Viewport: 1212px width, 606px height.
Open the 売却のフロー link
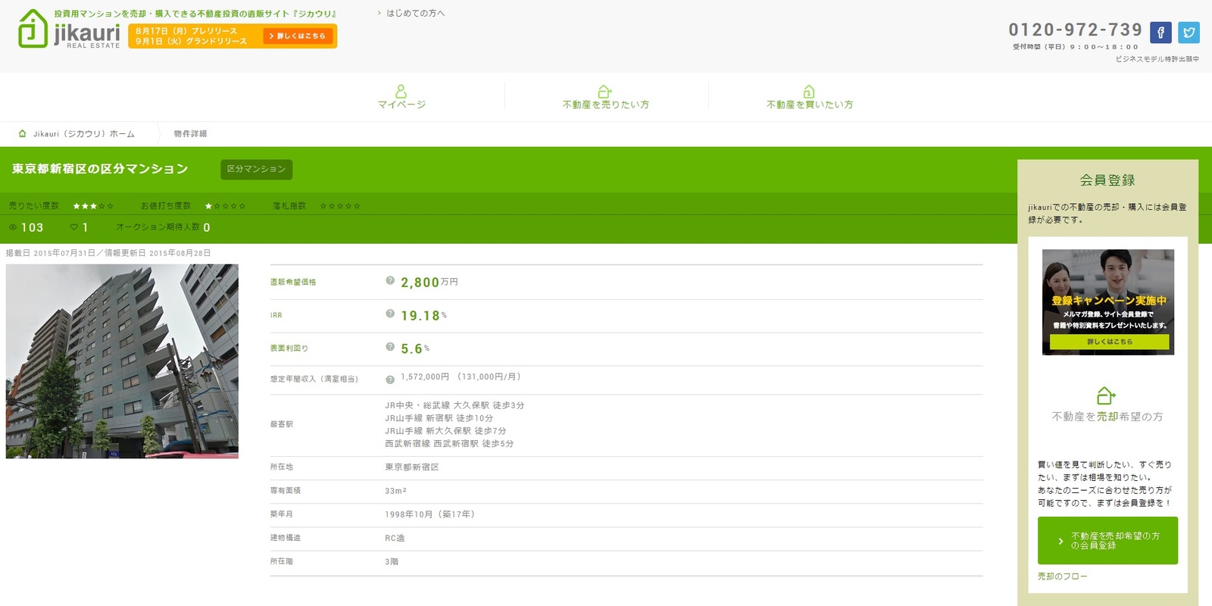click(x=1062, y=576)
